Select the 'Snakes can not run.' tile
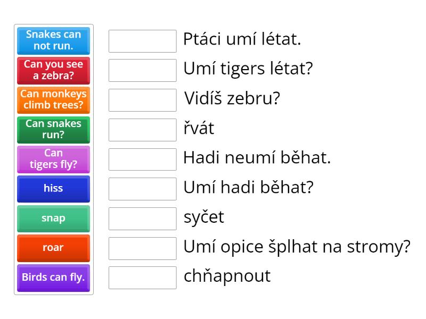Screen dimensions: 426x319 (x=53, y=41)
